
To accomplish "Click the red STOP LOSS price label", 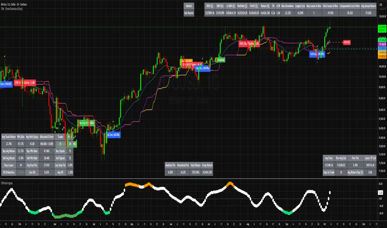I will pos(347,42).
